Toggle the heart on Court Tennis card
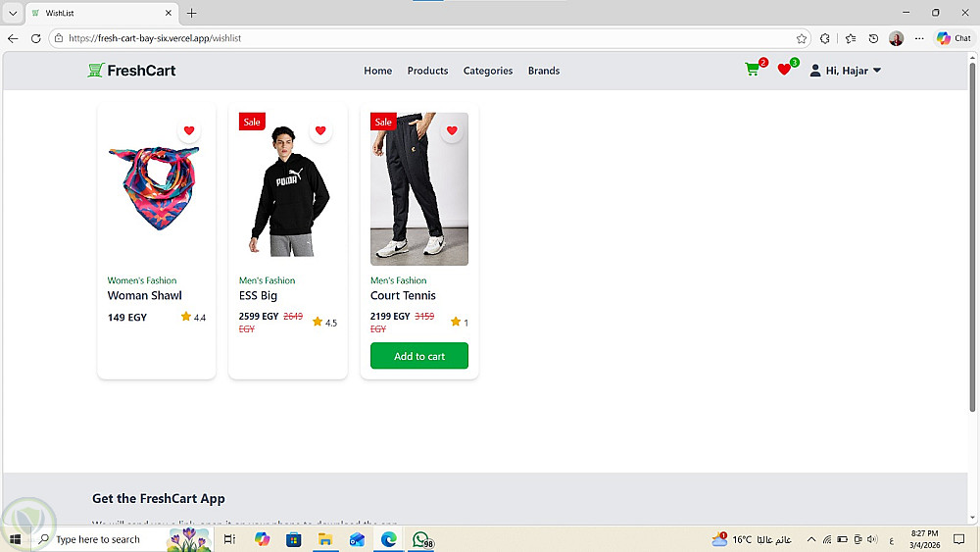The height and width of the screenshot is (552, 980). coord(452,130)
